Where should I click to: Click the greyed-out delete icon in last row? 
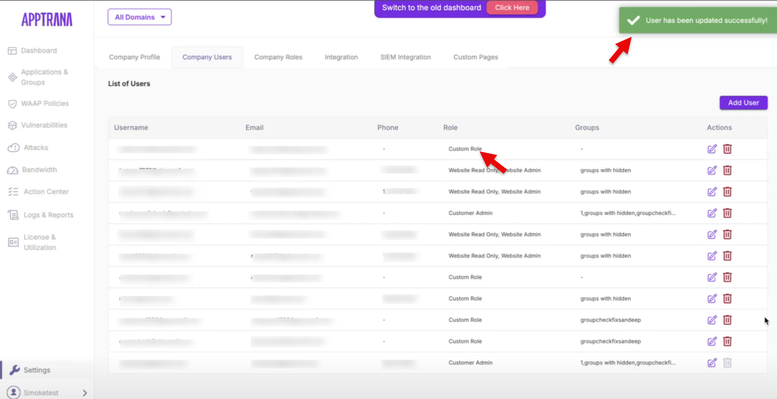727,363
